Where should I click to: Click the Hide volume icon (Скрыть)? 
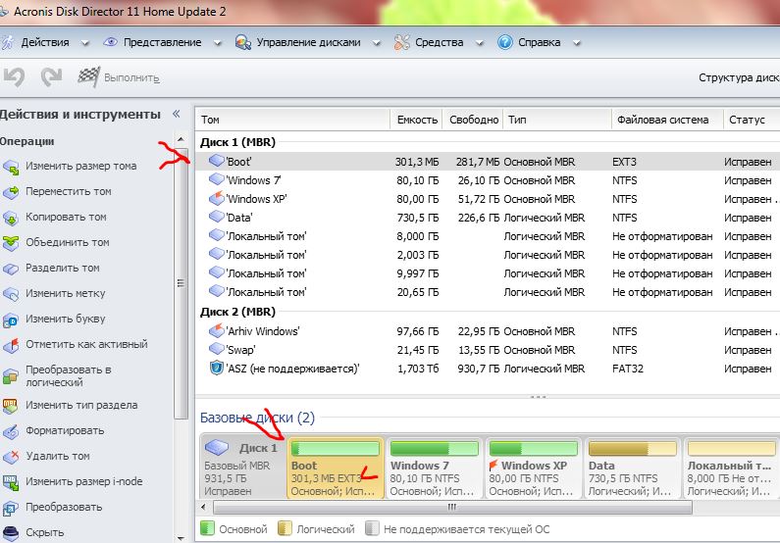11,533
